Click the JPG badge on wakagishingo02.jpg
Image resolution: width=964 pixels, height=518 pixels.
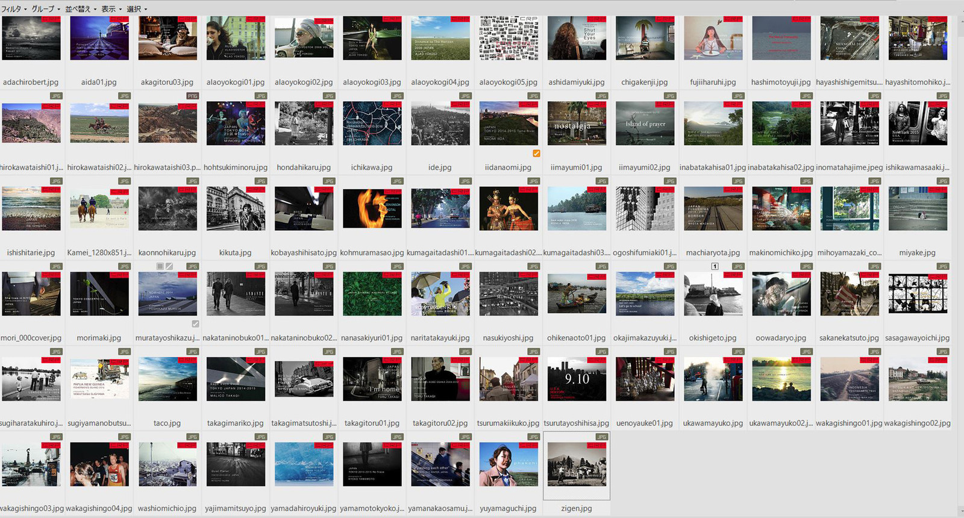click(x=942, y=352)
